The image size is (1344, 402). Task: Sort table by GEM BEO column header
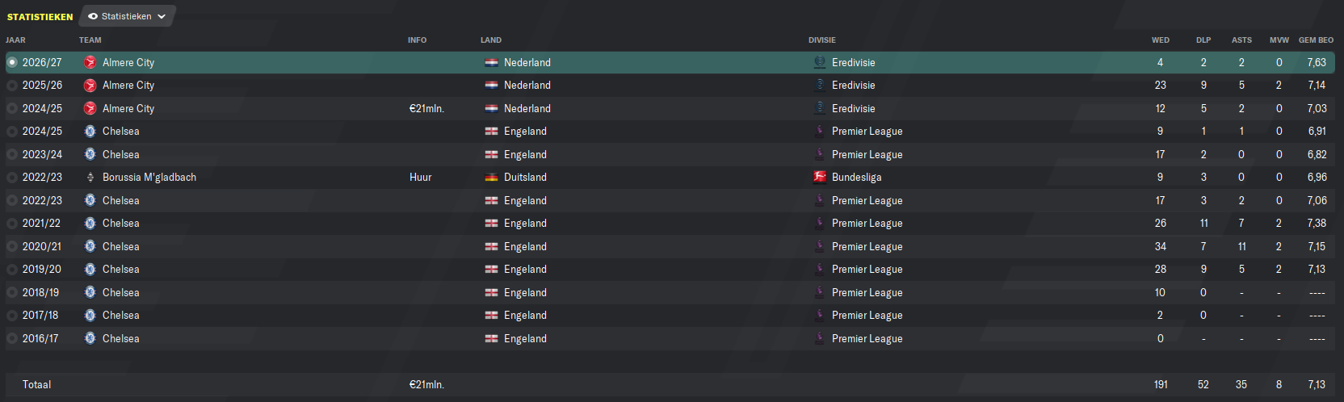pos(1316,40)
